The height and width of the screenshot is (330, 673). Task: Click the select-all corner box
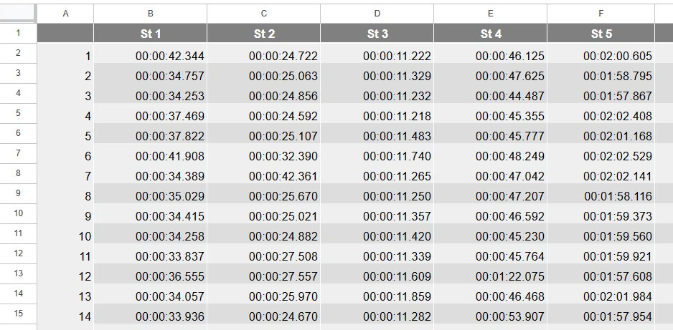[x=18, y=14]
